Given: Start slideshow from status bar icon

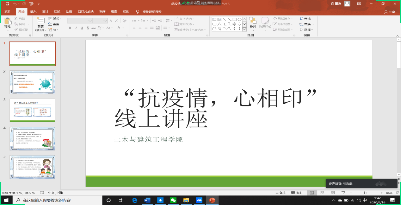Looking at the screenshot, I should pyautogui.click(x=343, y=193).
